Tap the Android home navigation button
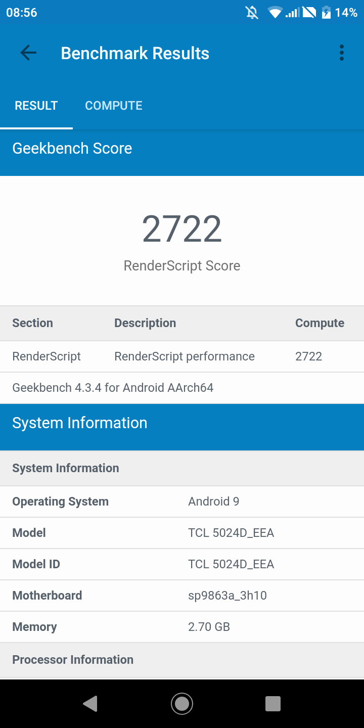This screenshot has width=364, height=728. [182, 704]
